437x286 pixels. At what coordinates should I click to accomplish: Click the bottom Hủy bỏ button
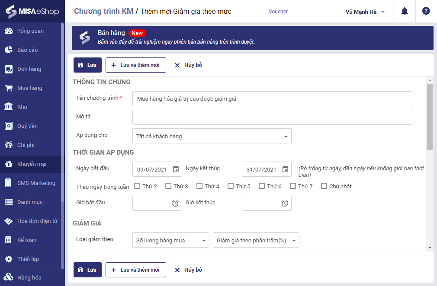pos(188,270)
